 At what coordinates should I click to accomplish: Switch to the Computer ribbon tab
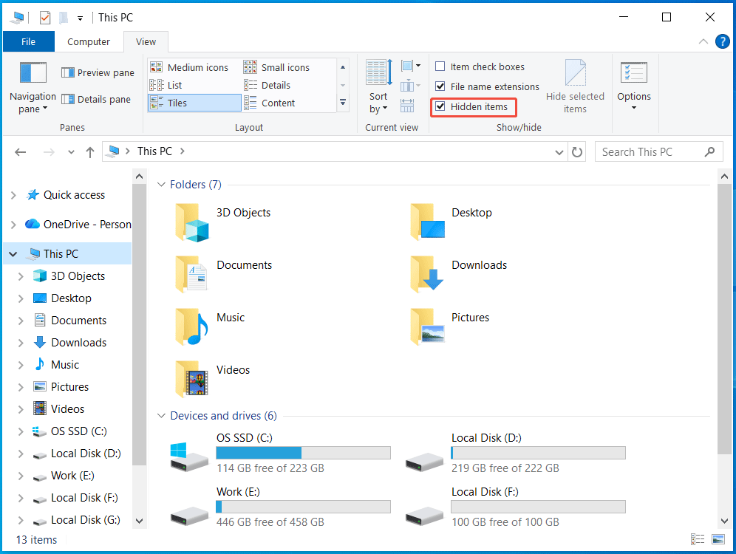(89, 42)
